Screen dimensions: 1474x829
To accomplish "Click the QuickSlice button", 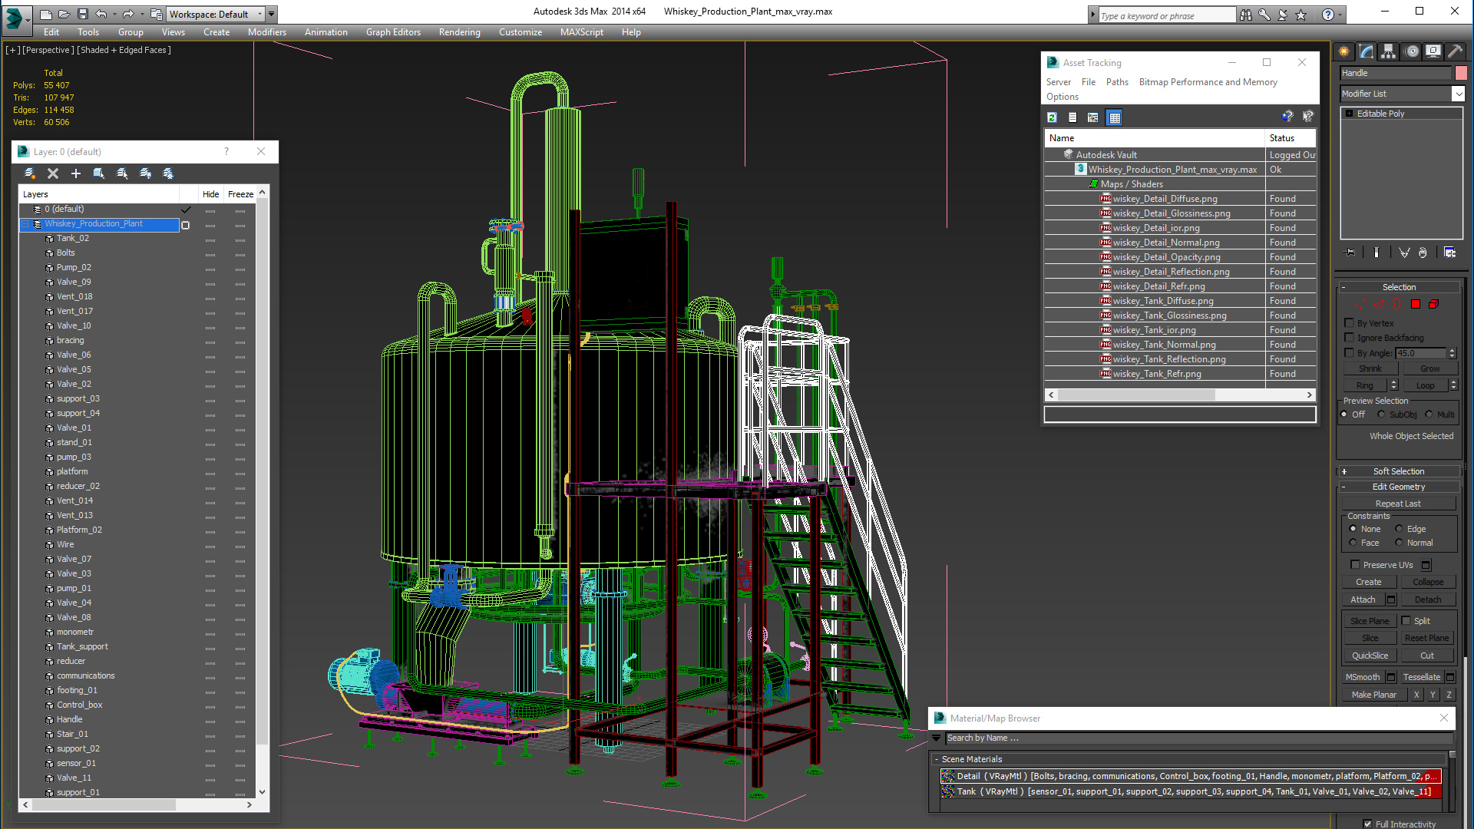I will pyautogui.click(x=1370, y=656).
